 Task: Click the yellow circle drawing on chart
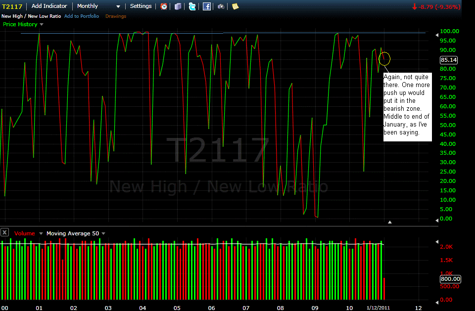tap(384, 59)
